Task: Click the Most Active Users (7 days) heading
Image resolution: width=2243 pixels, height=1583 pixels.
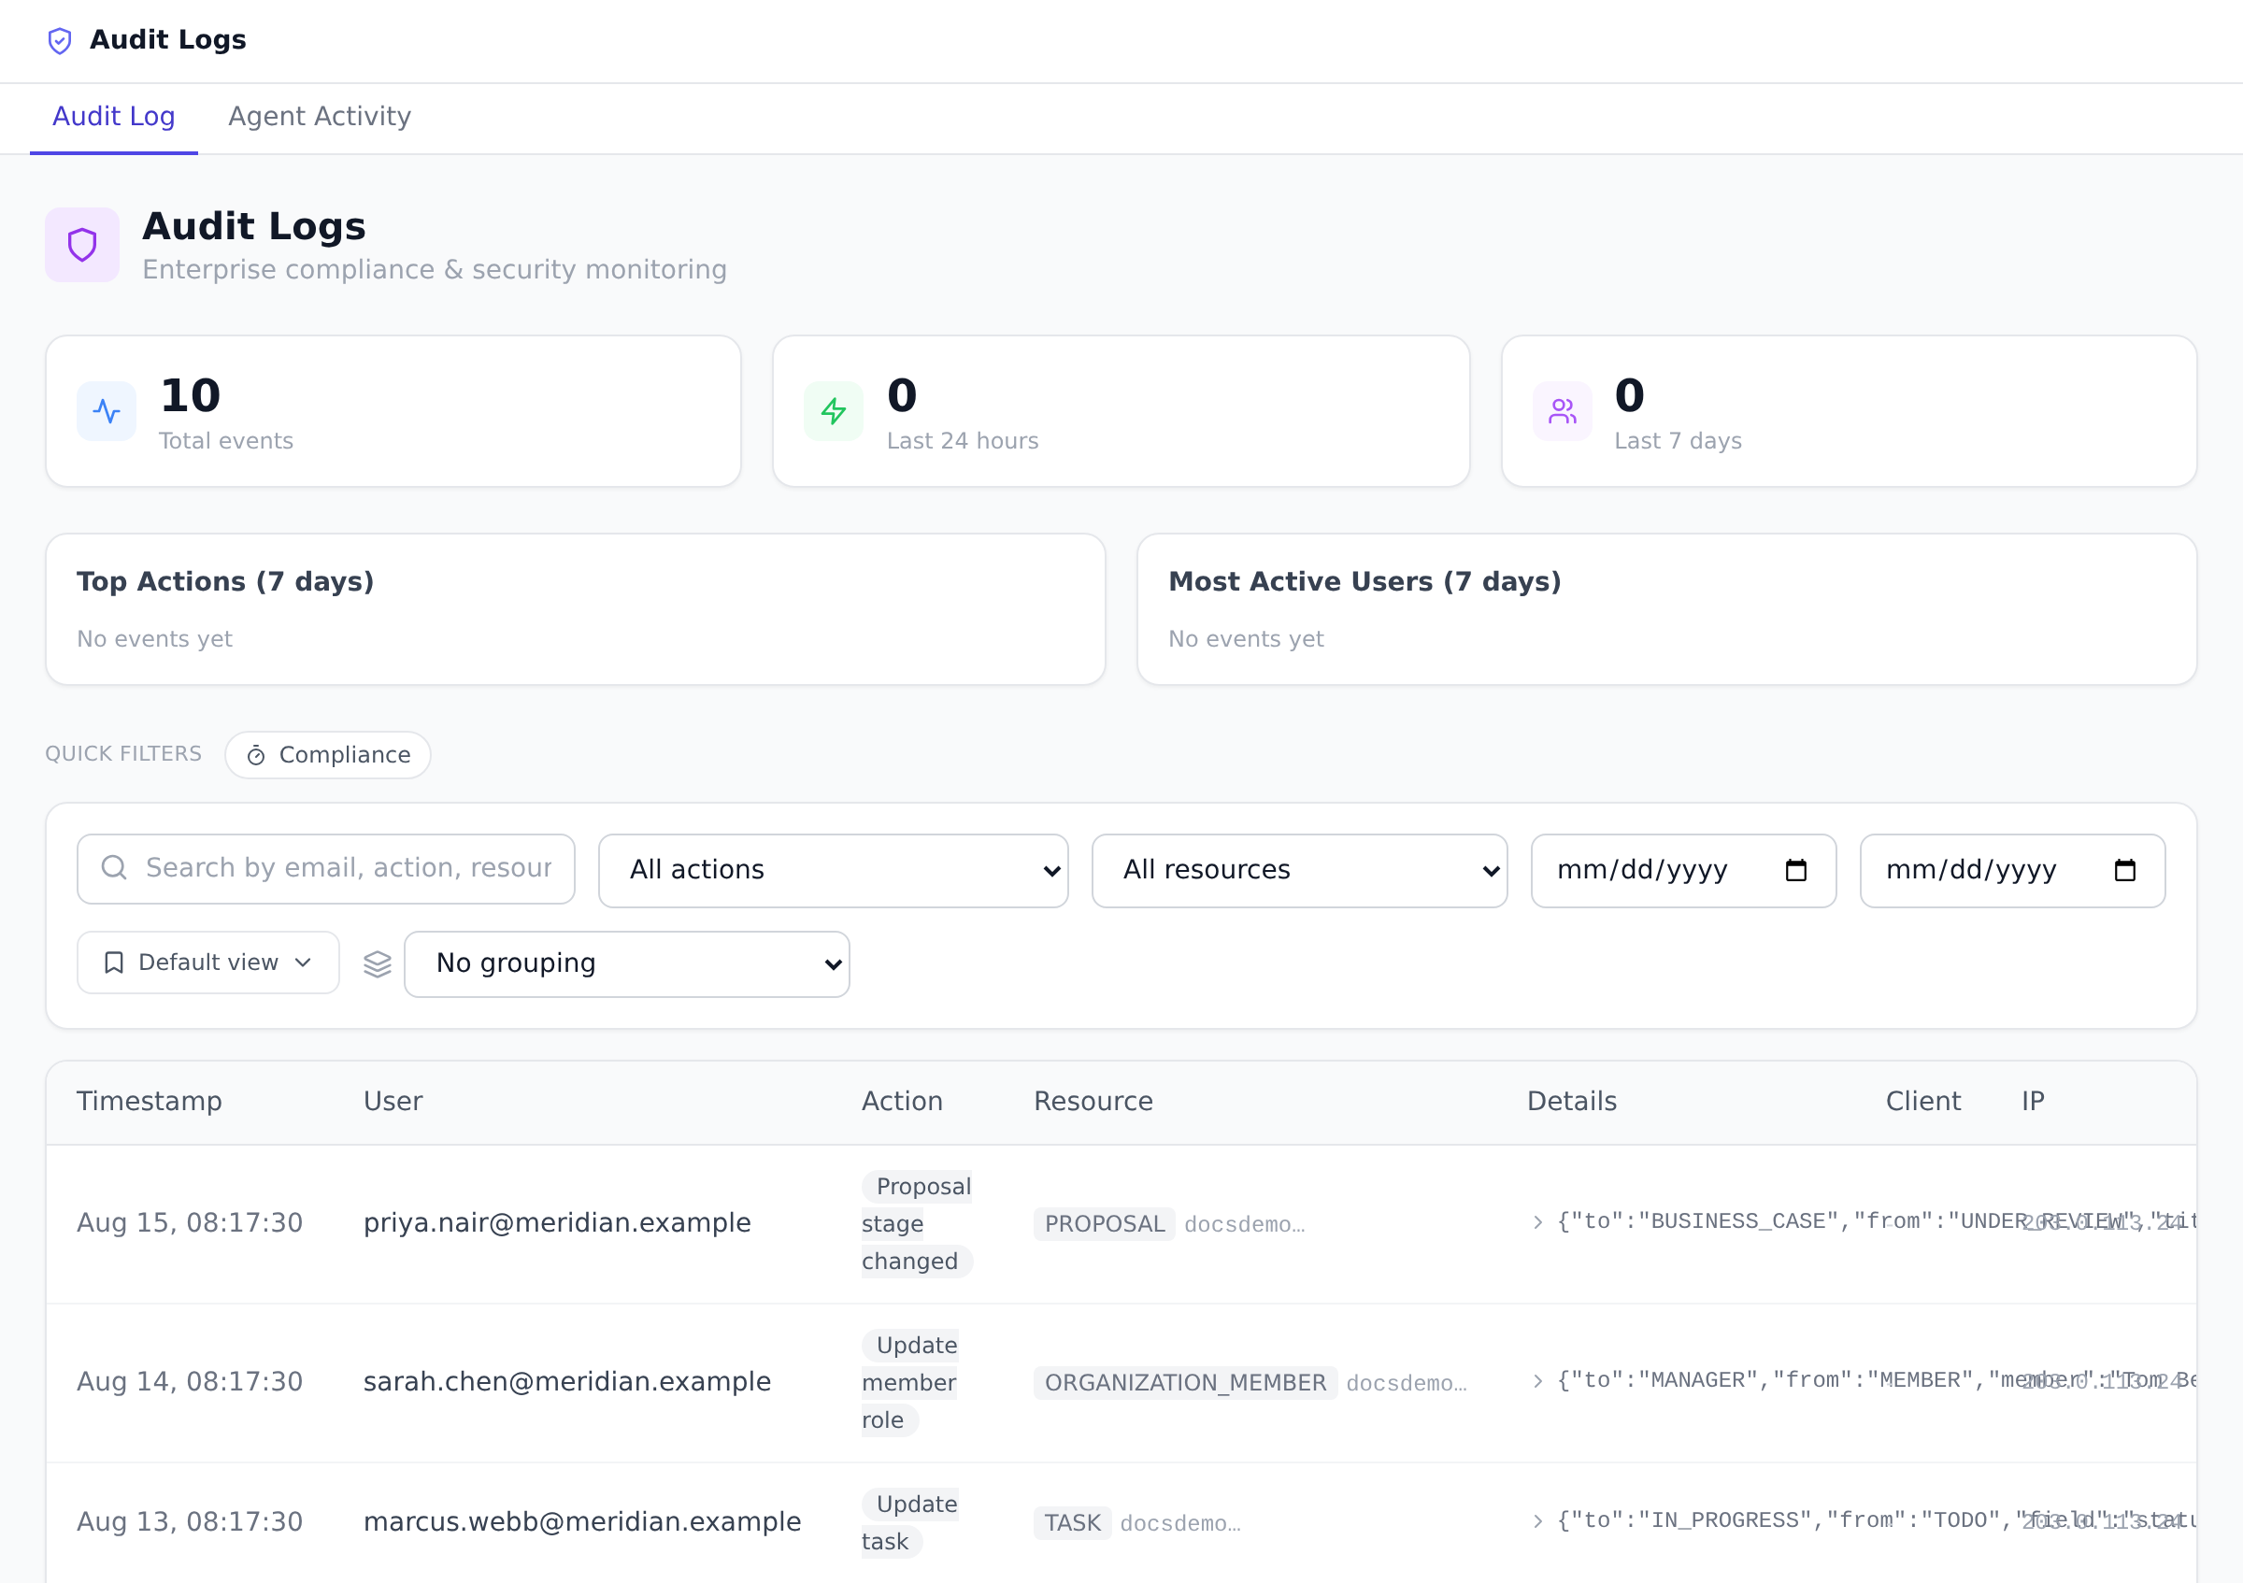Action: (1364, 582)
